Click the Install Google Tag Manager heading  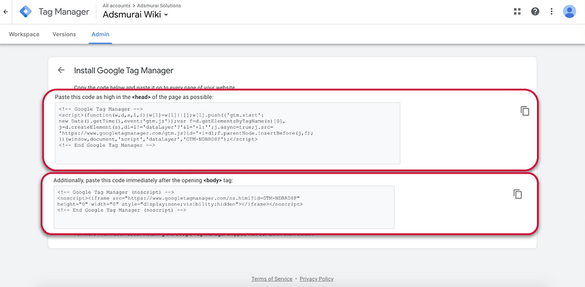[123, 71]
